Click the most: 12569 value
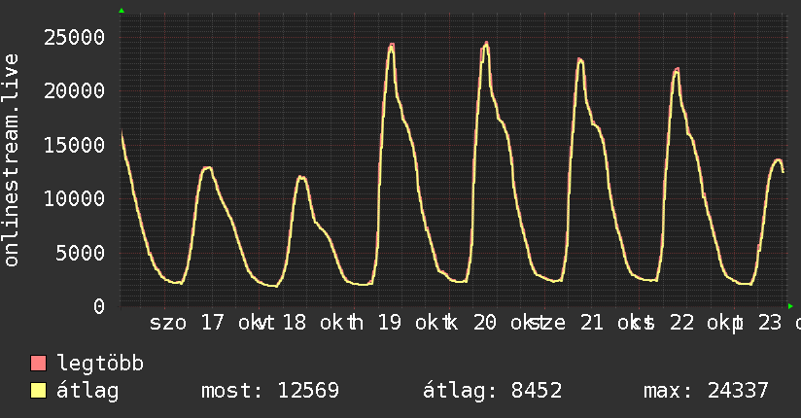The width and height of the screenshot is (801, 418). click(270, 391)
